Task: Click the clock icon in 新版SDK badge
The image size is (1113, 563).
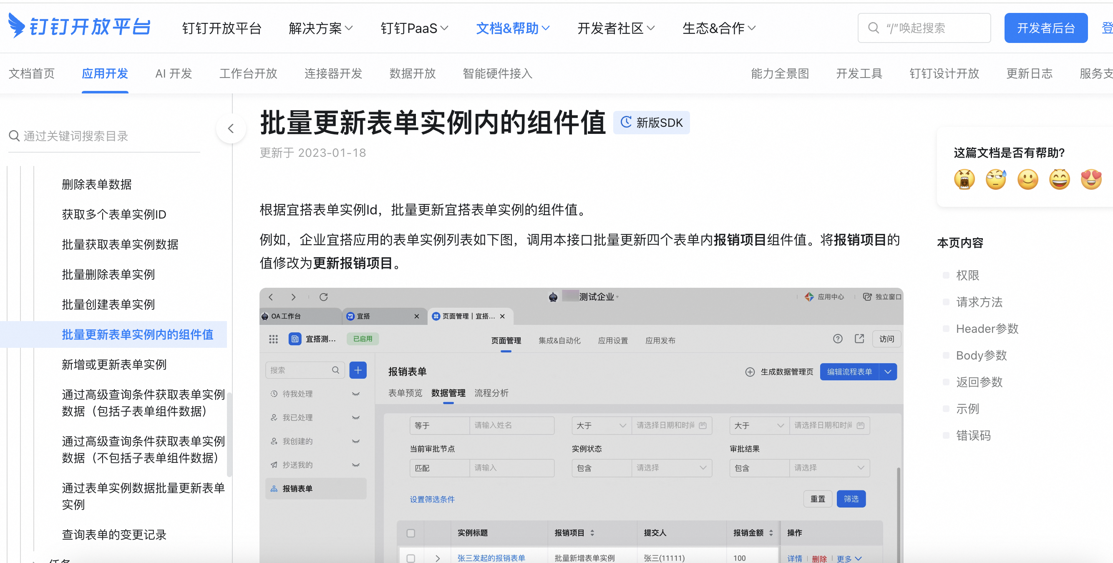Action: coord(626,122)
